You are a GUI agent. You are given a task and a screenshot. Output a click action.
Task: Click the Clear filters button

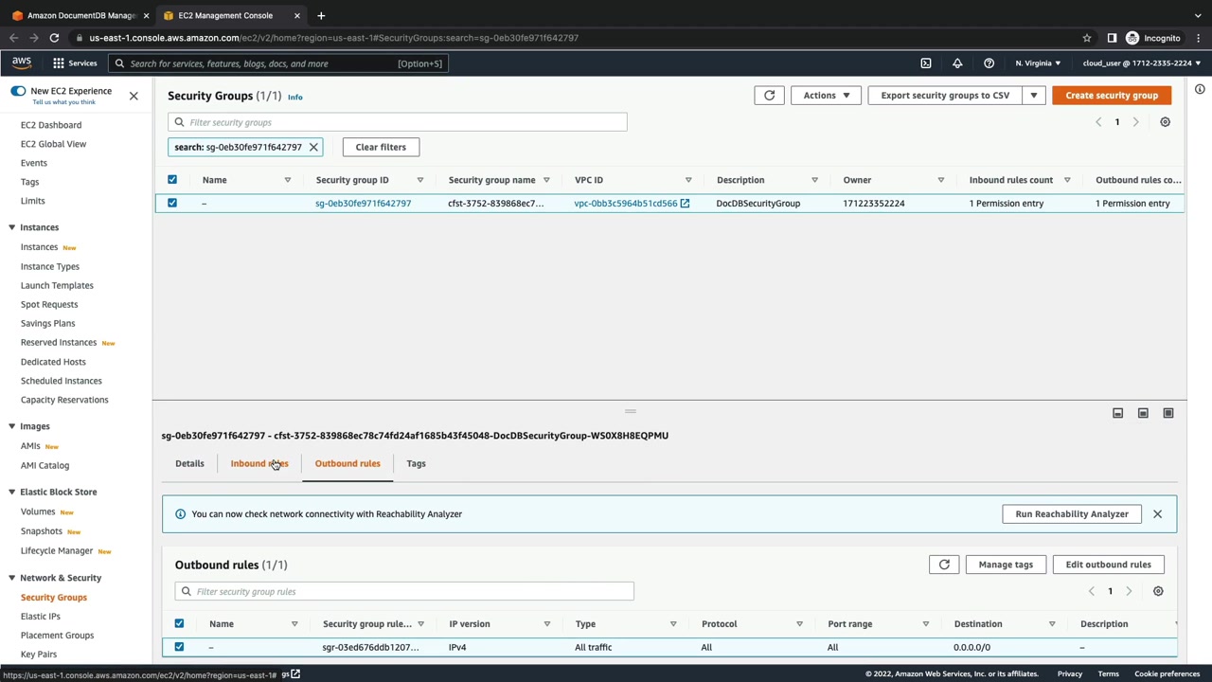(x=381, y=147)
